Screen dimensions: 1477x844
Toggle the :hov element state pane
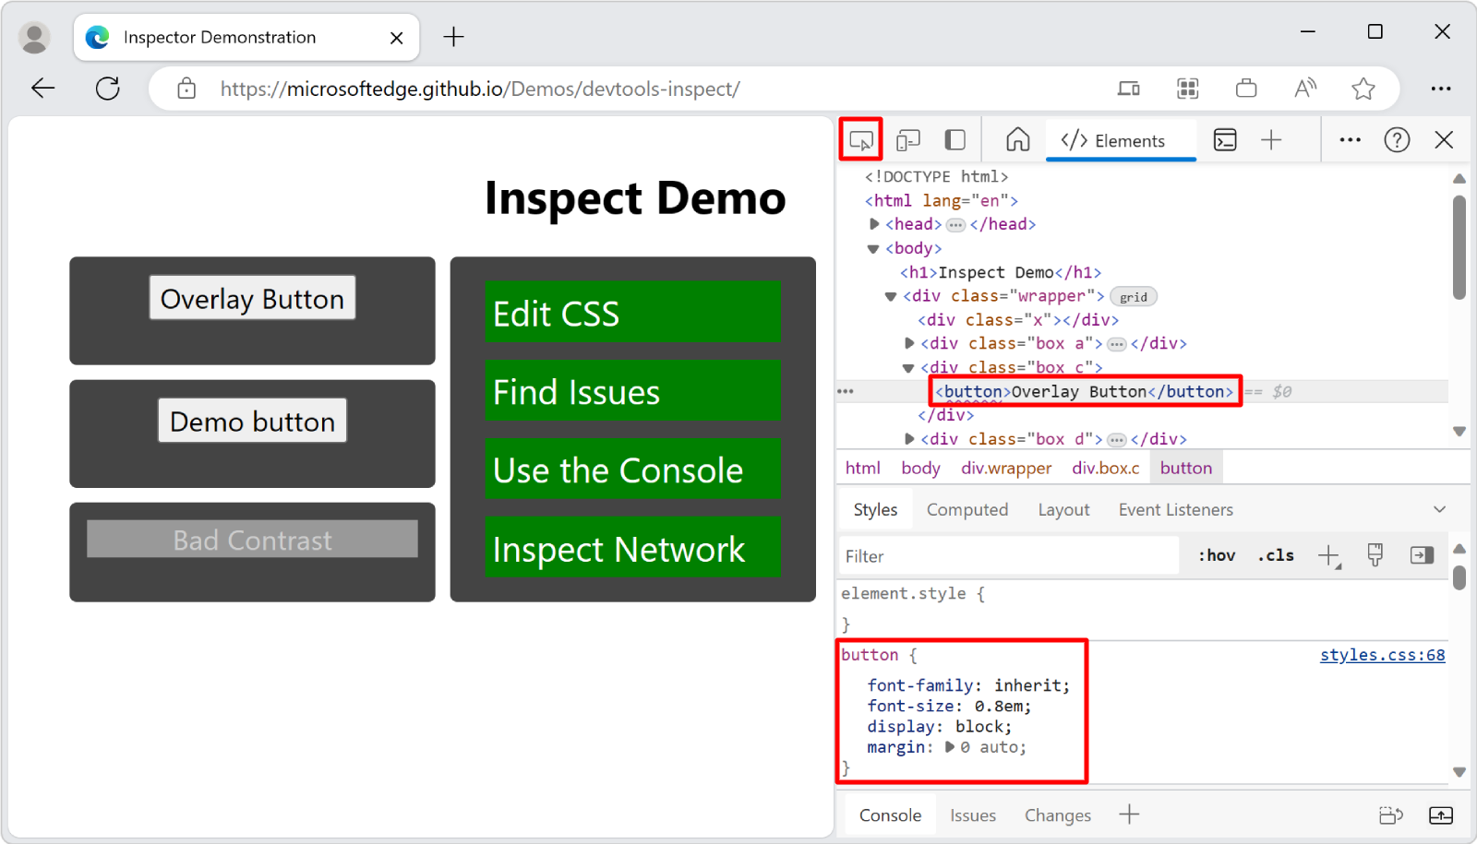1217,554
